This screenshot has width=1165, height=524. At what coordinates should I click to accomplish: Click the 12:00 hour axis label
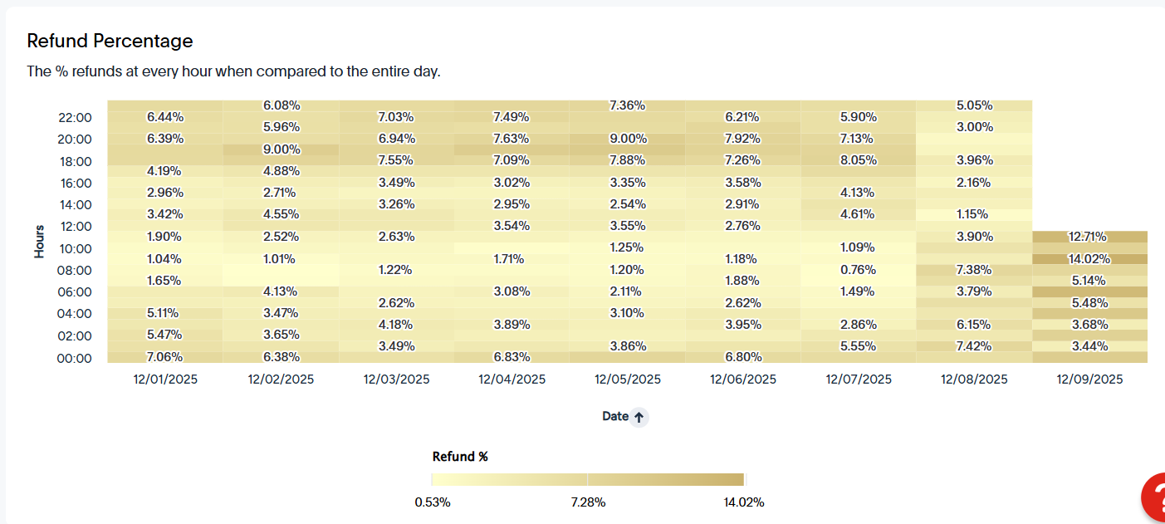(x=75, y=227)
